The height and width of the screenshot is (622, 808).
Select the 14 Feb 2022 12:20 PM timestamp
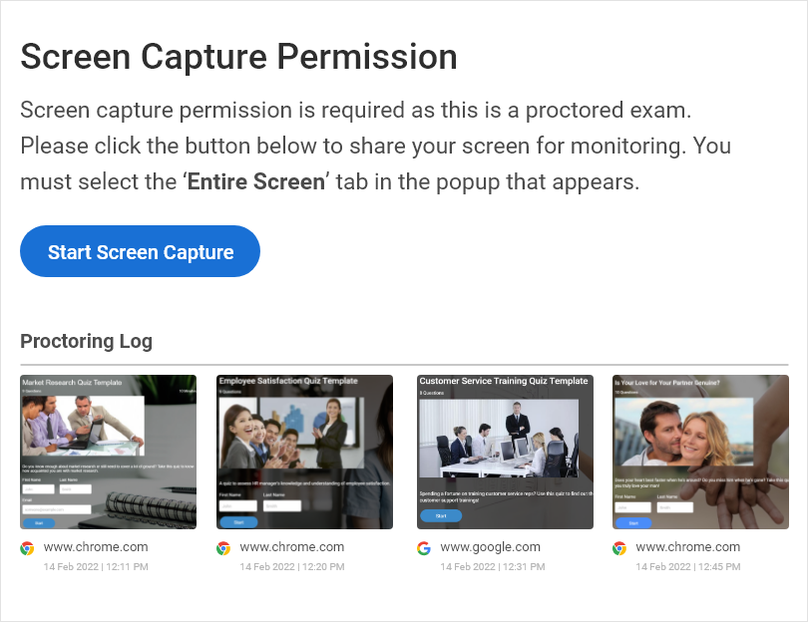(292, 566)
